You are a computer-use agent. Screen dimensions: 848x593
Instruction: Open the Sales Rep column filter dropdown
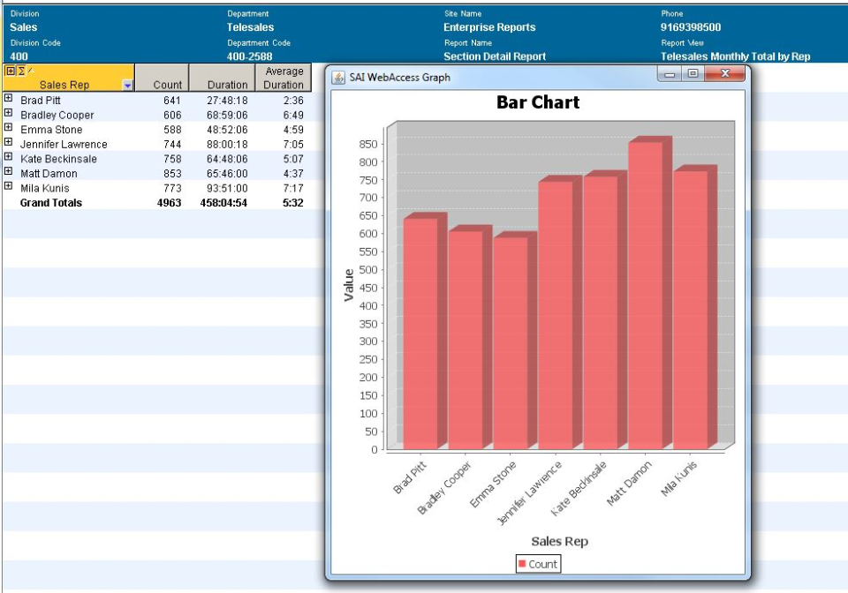tap(128, 85)
